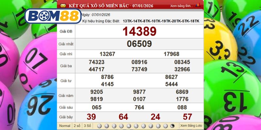Click the yin-yang ball icon

(x=172, y=126)
